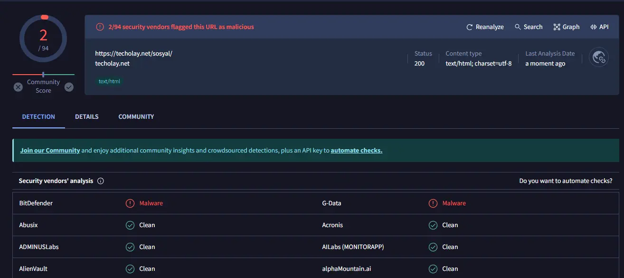Image resolution: width=624 pixels, height=278 pixels.
Task: Open the DETAILS tab
Action: pyautogui.click(x=87, y=116)
